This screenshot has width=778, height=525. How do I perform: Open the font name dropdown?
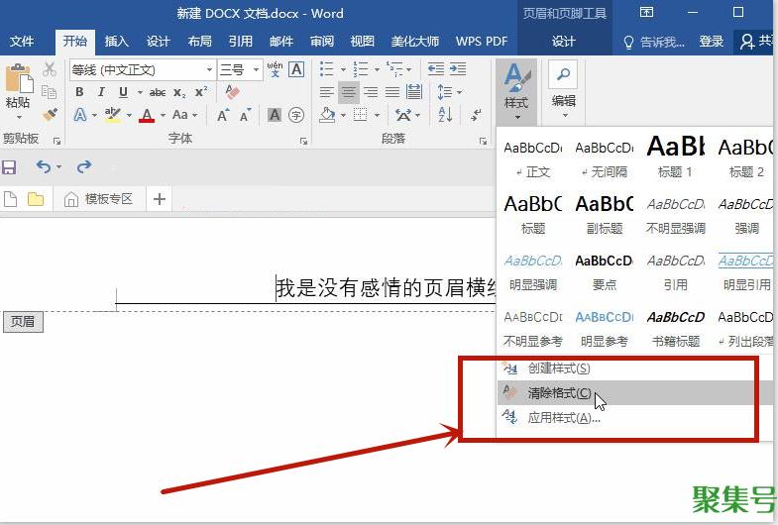(x=209, y=69)
